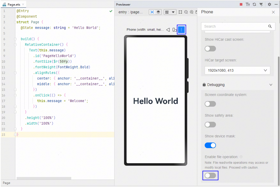This screenshot has width=280, height=187.
Task: Open the HiCar target screen 1920x1080 dropdown
Action: (237, 70)
